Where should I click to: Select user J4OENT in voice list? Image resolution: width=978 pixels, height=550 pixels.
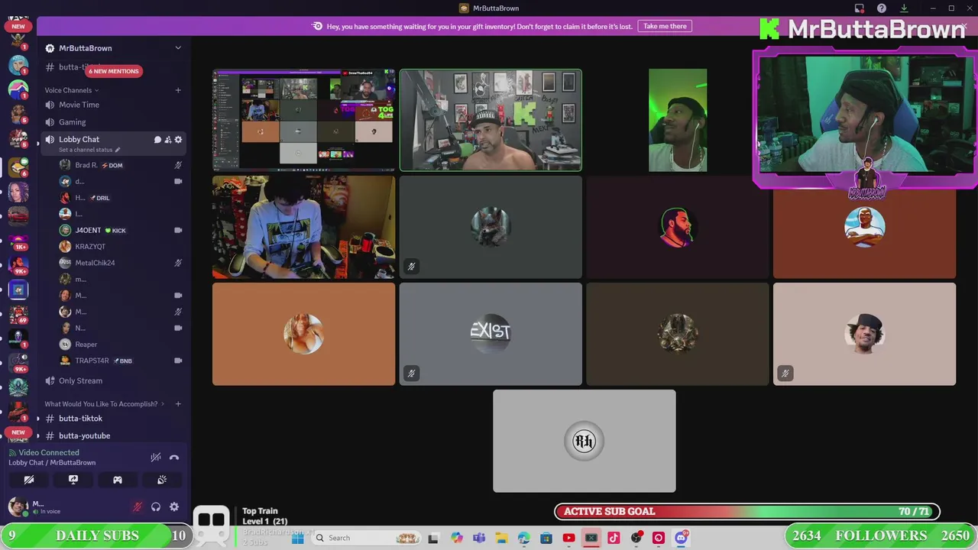point(121,230)
